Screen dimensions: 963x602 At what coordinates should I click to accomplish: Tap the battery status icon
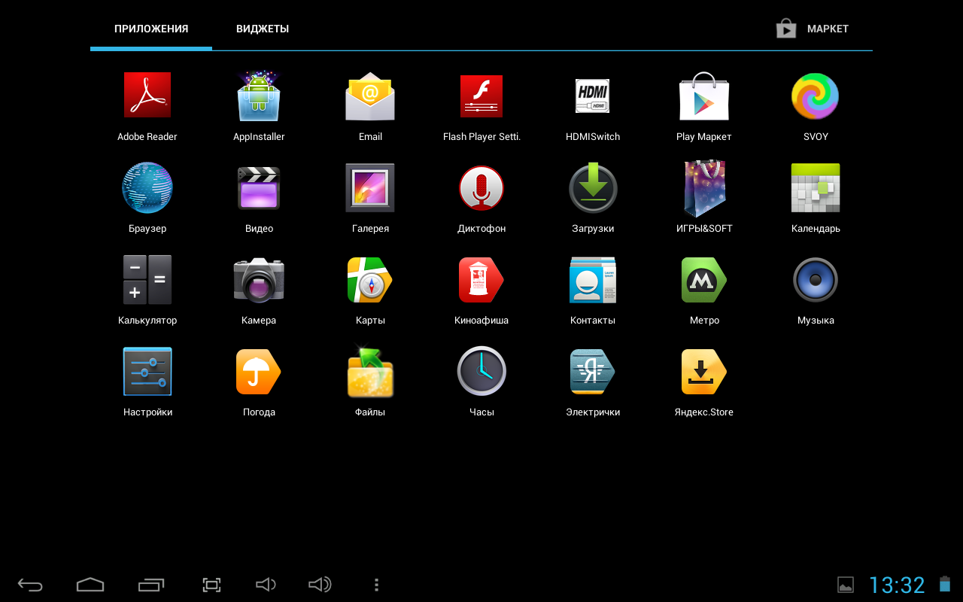(x=945, y=584)
